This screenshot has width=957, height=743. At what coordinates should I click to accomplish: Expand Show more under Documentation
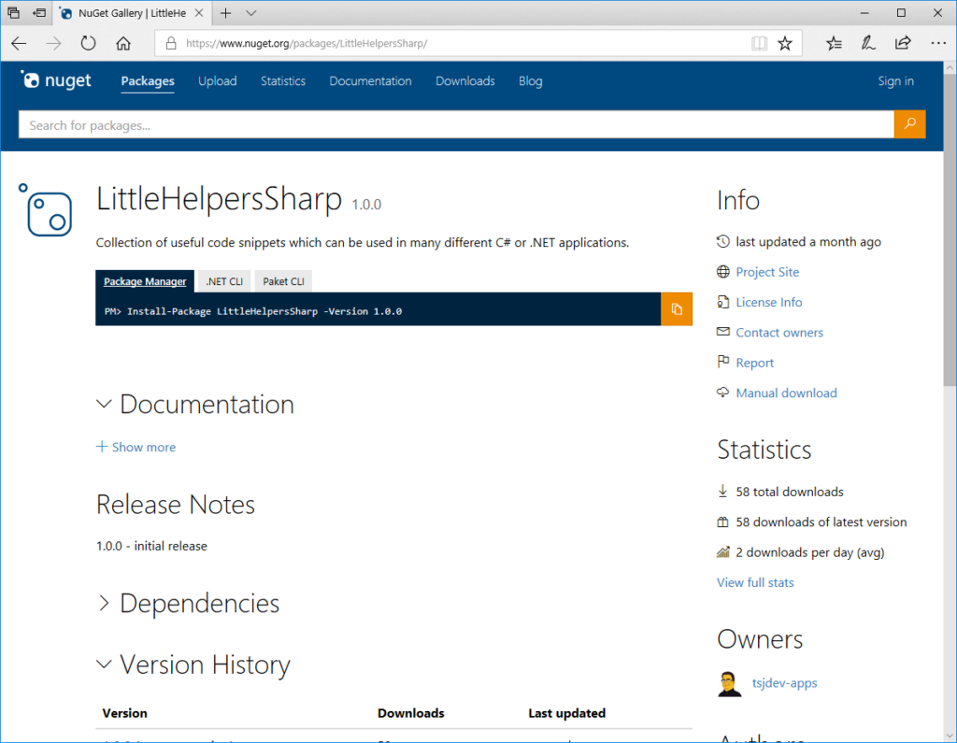(136, 448)
